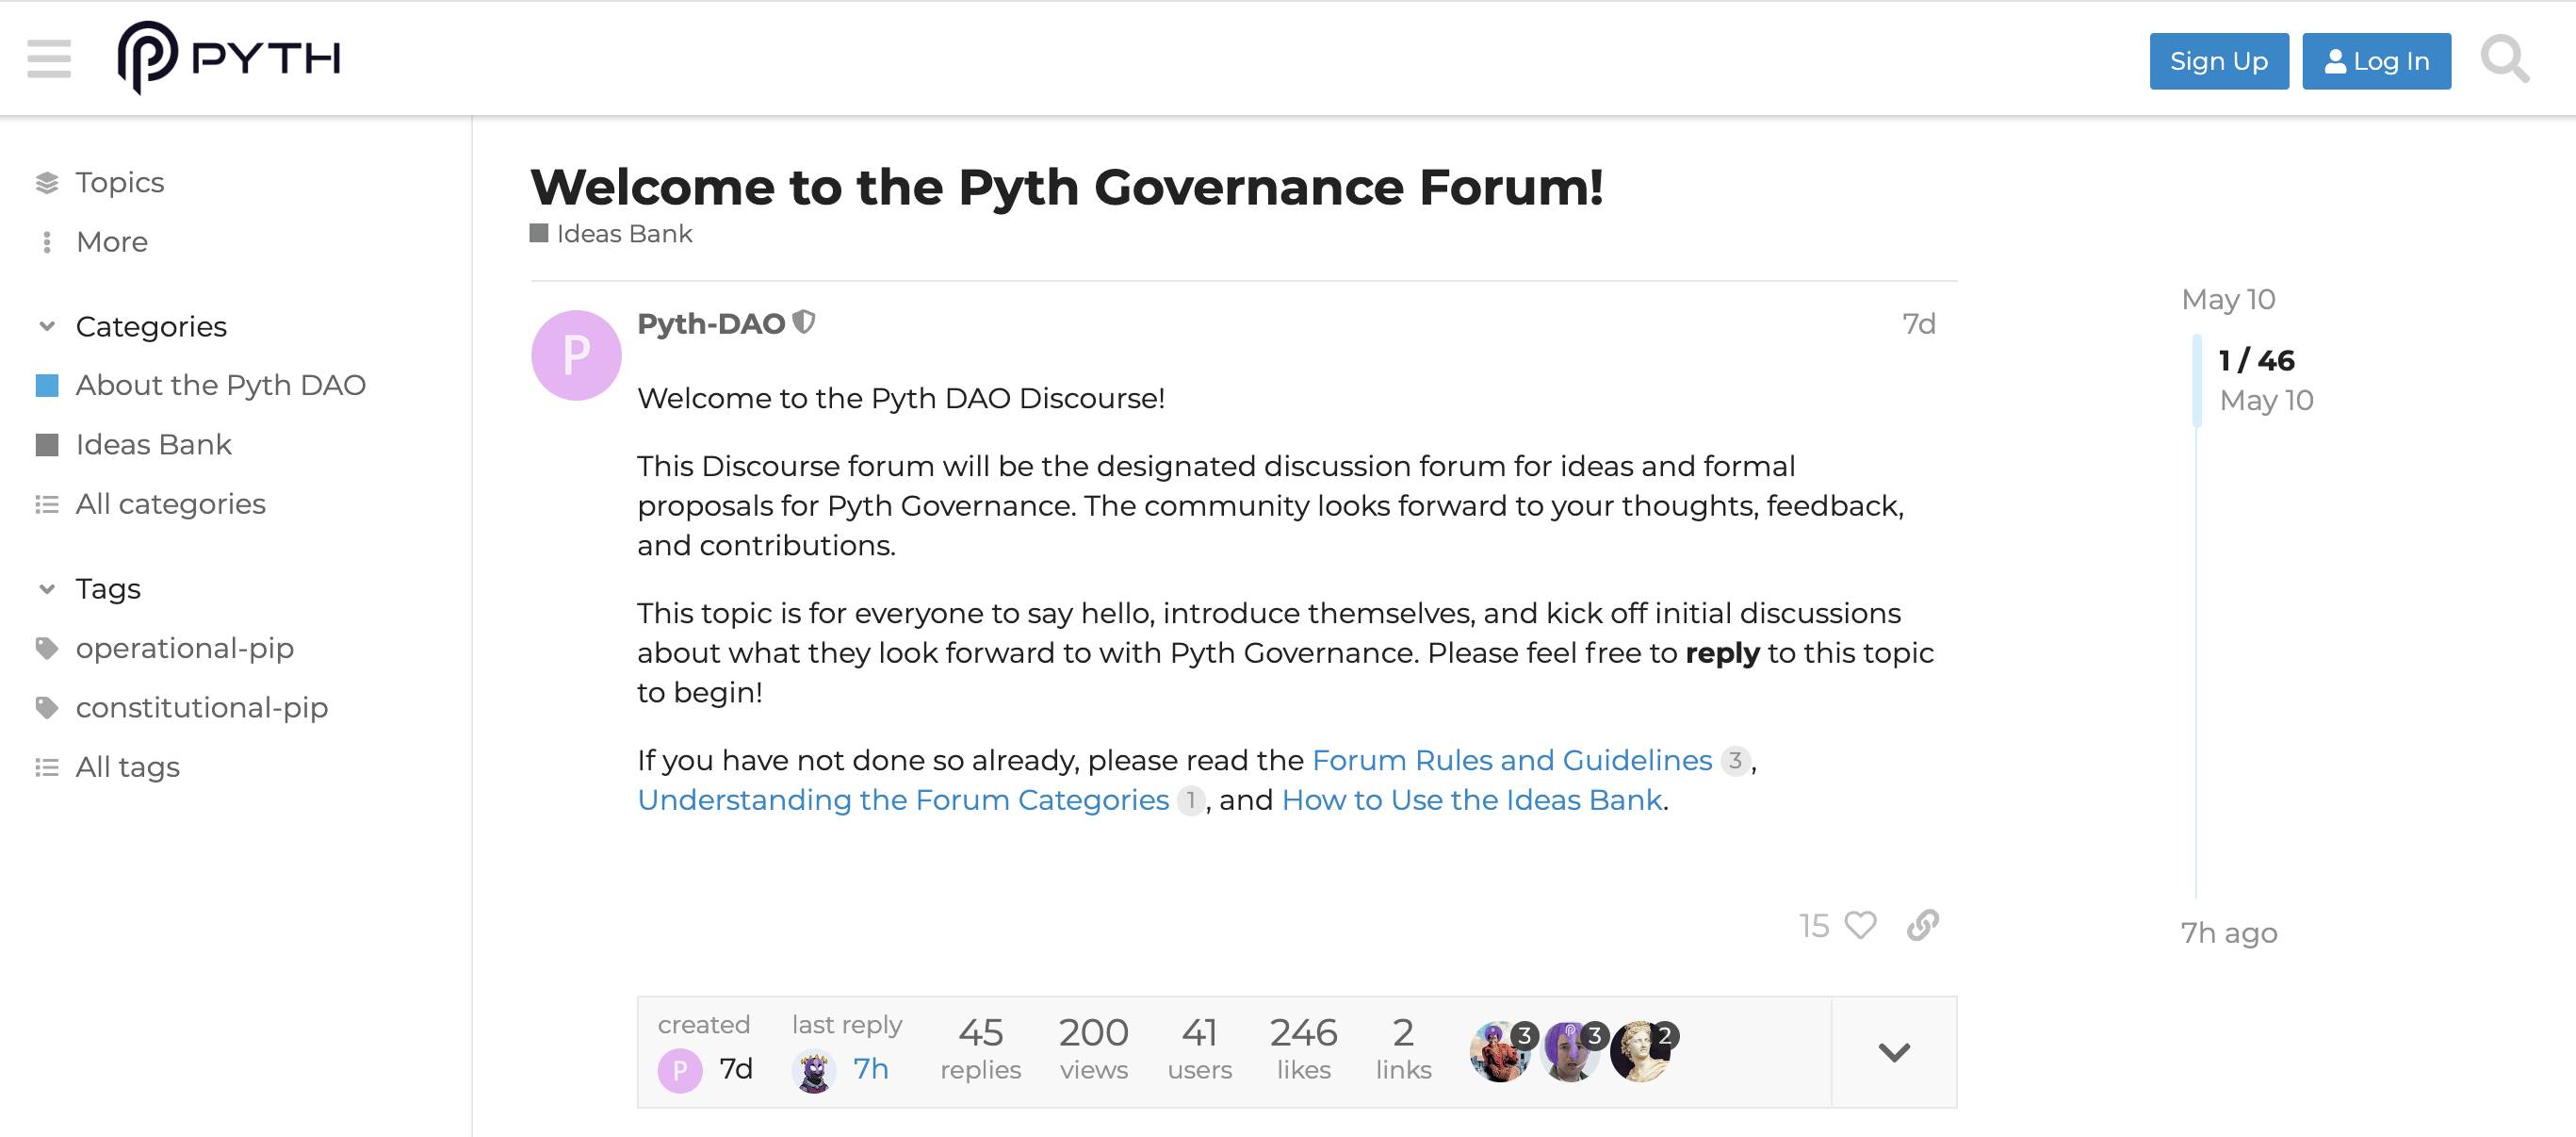This screenshot has height=1137, width=2576.
Task: Like the post with heart icon
Action: (x=1860, y=925)
